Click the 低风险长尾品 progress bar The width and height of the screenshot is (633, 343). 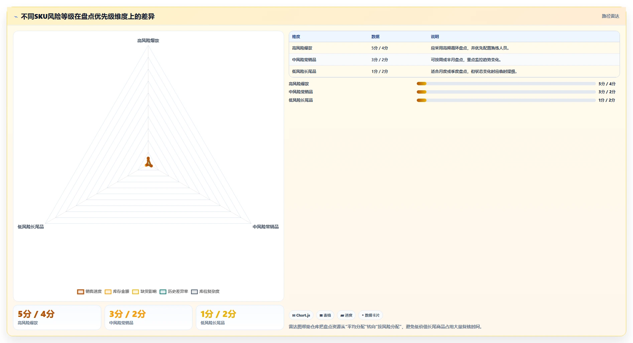(x=506, y=100)
